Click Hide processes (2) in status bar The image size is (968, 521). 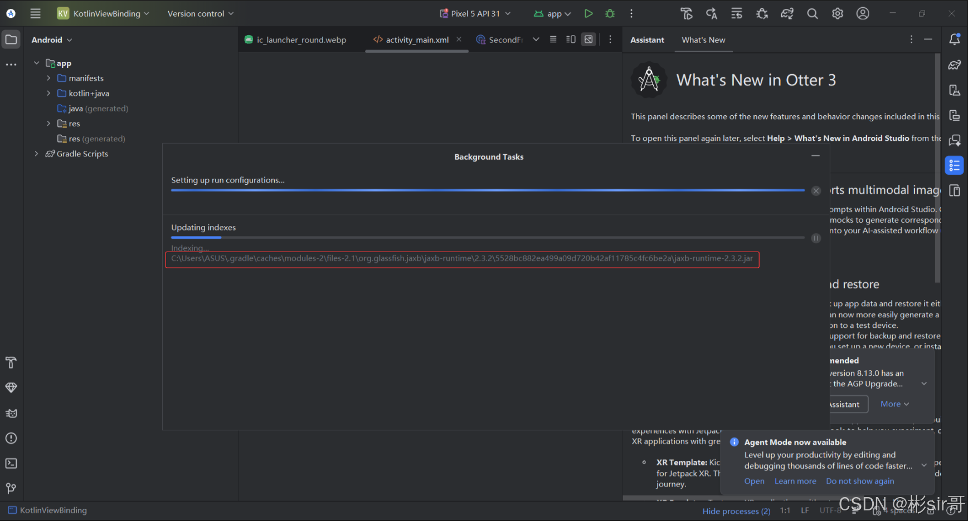[x=736, y=511]
